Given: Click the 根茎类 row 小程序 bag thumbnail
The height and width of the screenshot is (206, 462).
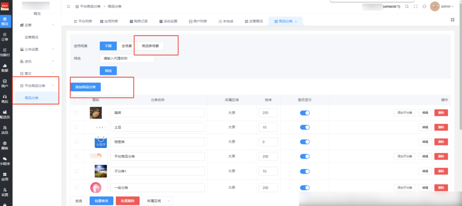Looking at the screenshot, I should click(x=101, y=142).
